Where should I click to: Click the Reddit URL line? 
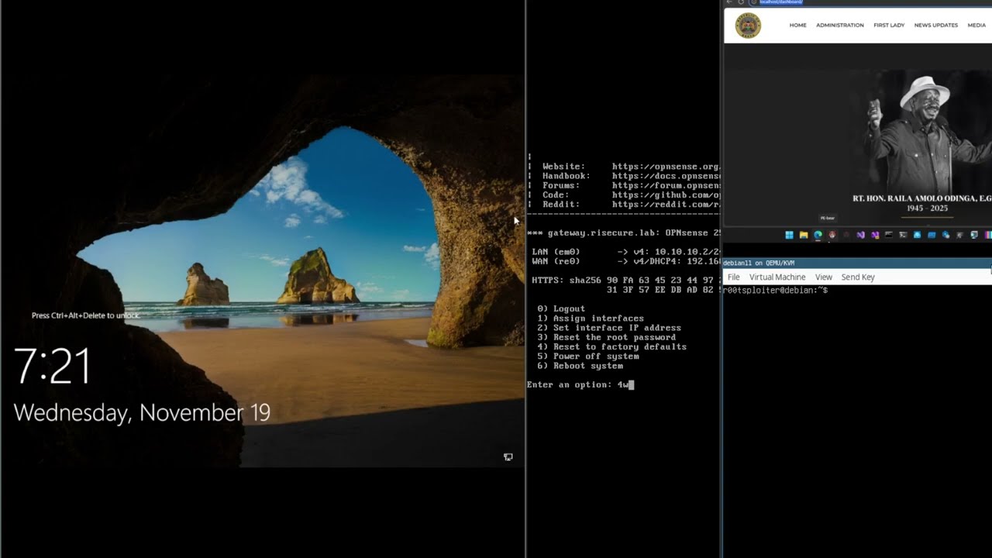(x=631, y=205)
